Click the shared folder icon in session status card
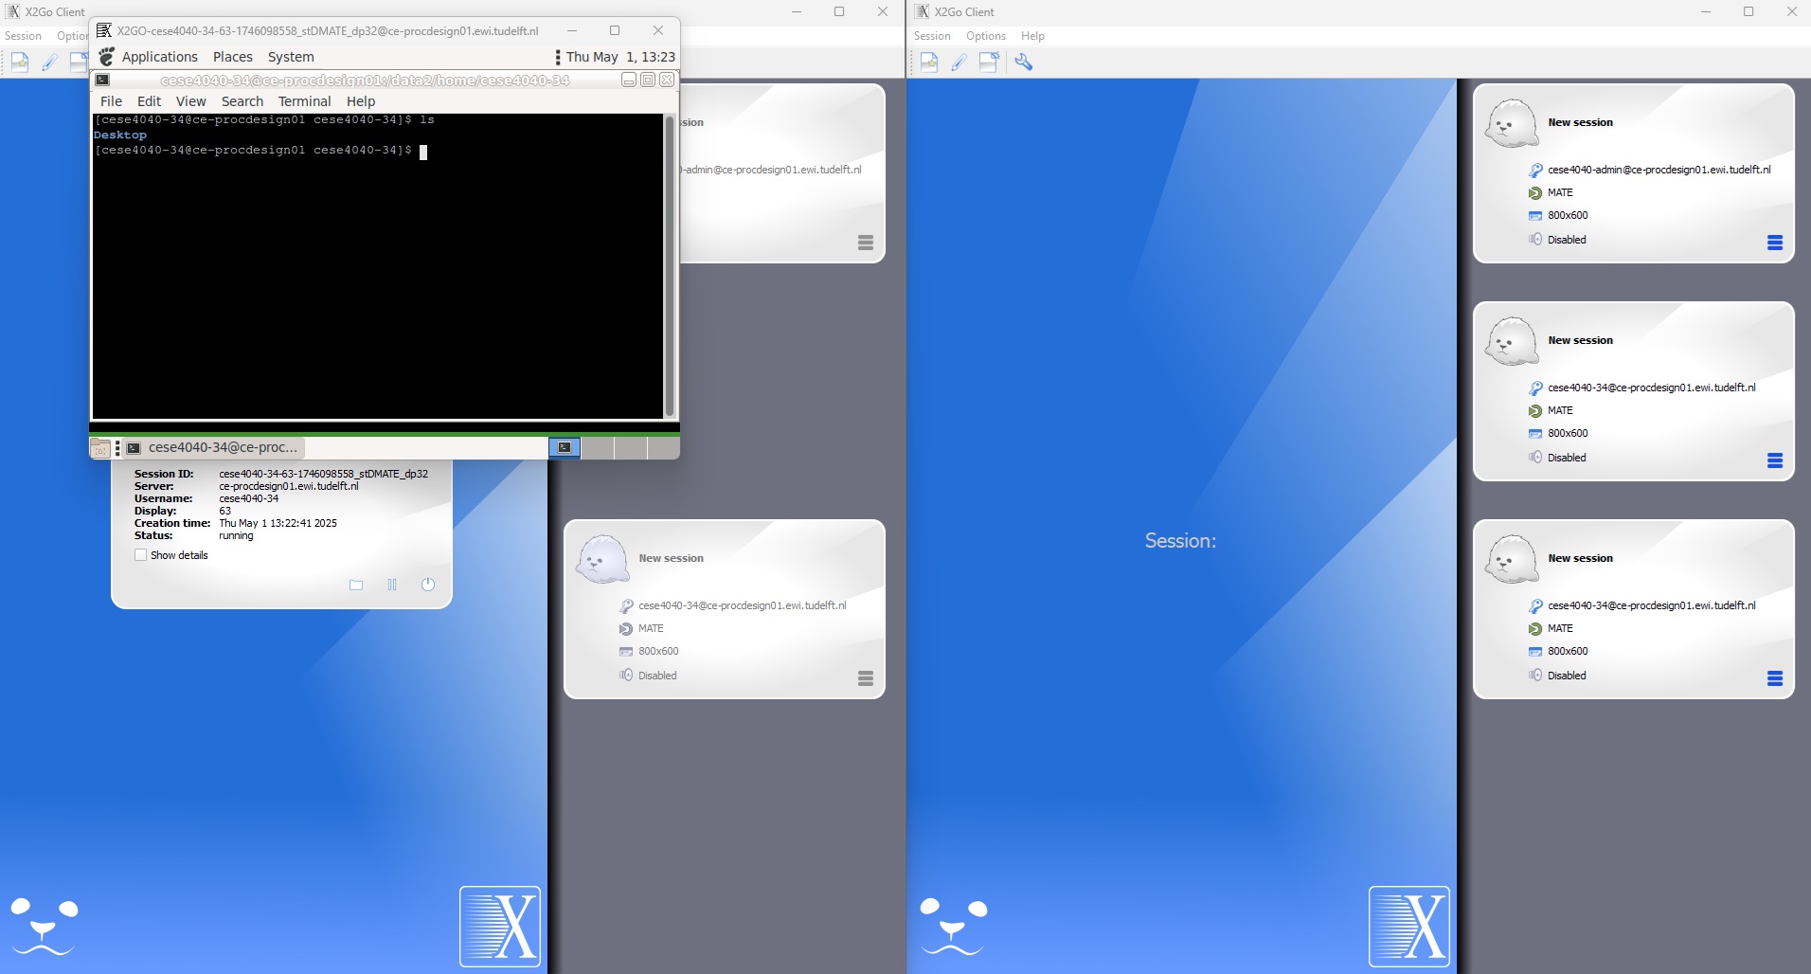Screen dimensions: 1811x974 point(356,585)
